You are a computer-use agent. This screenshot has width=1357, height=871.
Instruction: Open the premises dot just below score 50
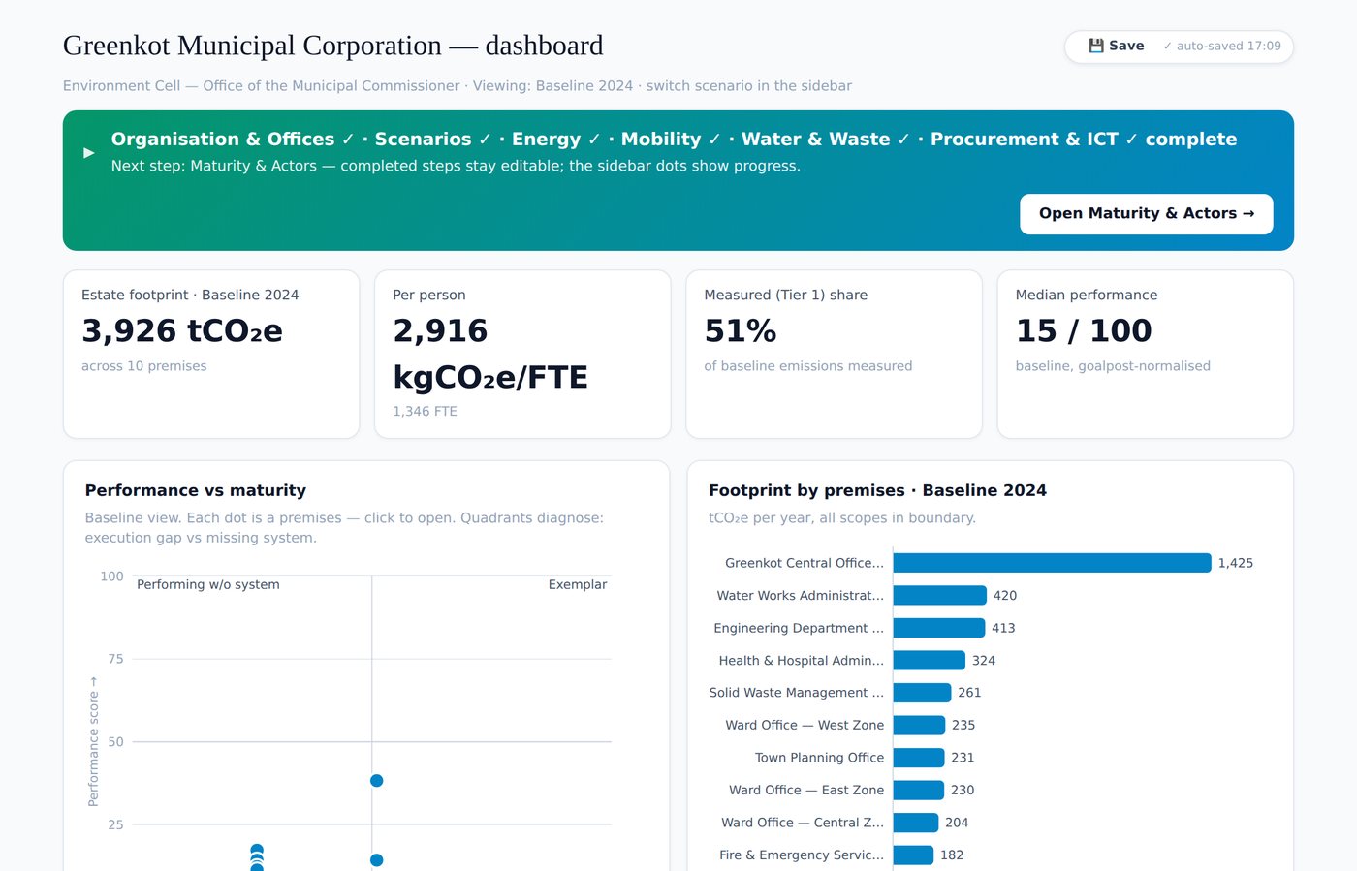377,781
